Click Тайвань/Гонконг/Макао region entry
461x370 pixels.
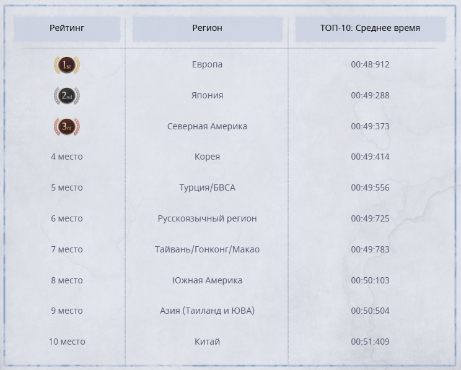207,249
